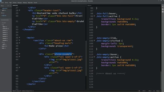Screen dimensions: 164x92
Task: Open the Zobrazit menu
Action: click(x=15, y=3)
